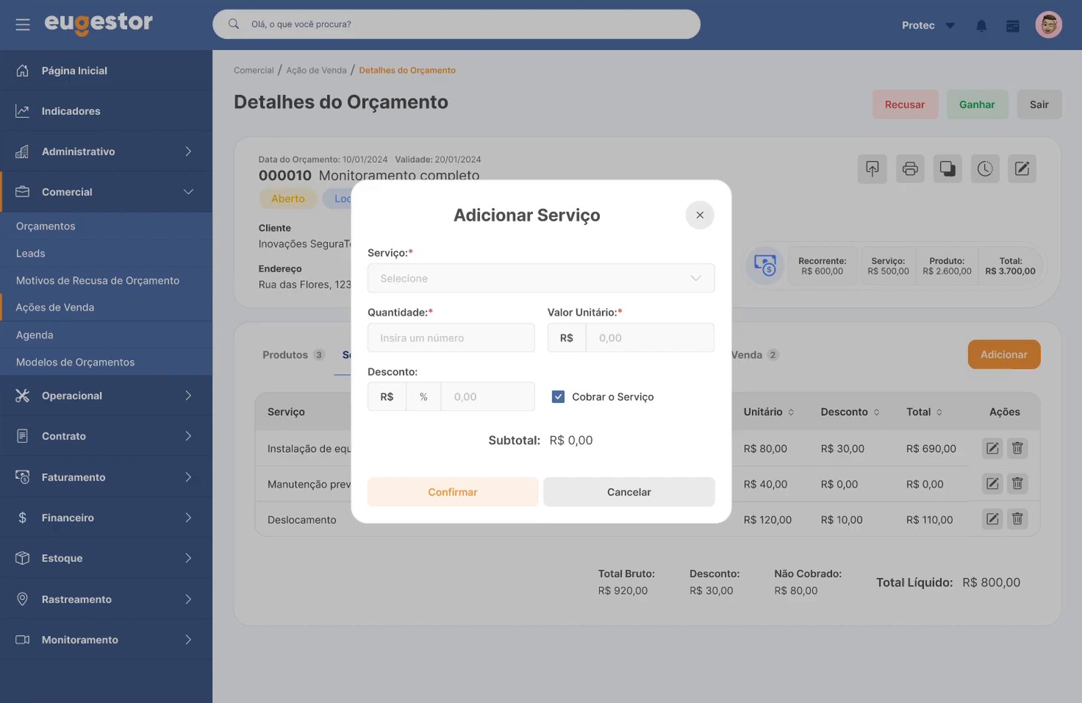Click the duplicate quote icon
The height and width of the screenshot is (703, 1082).
pyautogui.click(x=947, y=169)
